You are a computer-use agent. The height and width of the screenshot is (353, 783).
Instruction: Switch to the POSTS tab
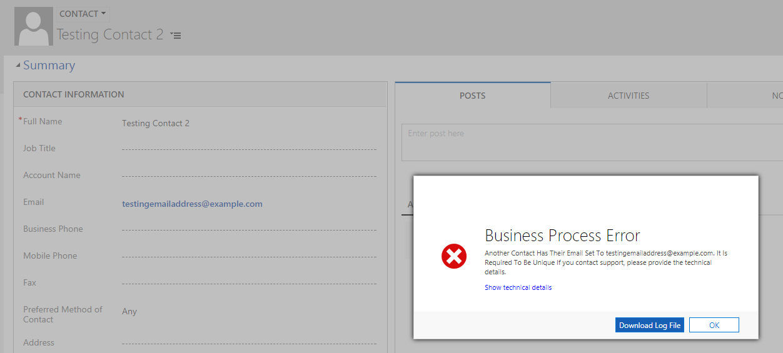pyautogui.click(x=472, y=96)
